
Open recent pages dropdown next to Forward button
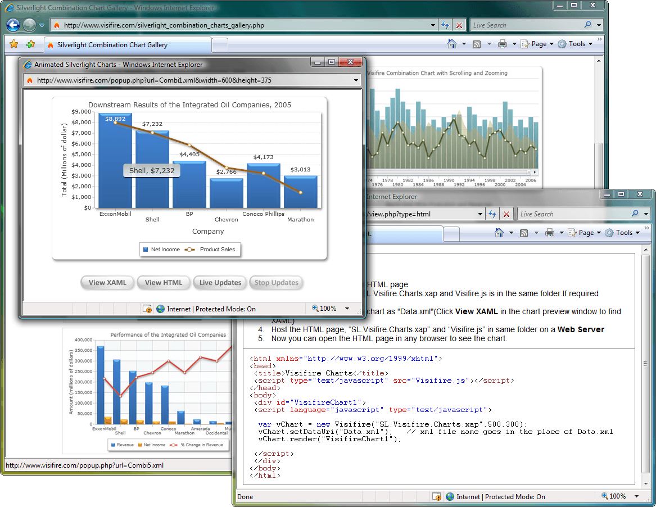(42, 25)
